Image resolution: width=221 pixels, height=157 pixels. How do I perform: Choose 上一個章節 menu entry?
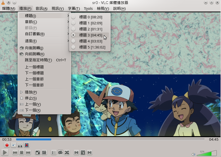coord(45,79)
